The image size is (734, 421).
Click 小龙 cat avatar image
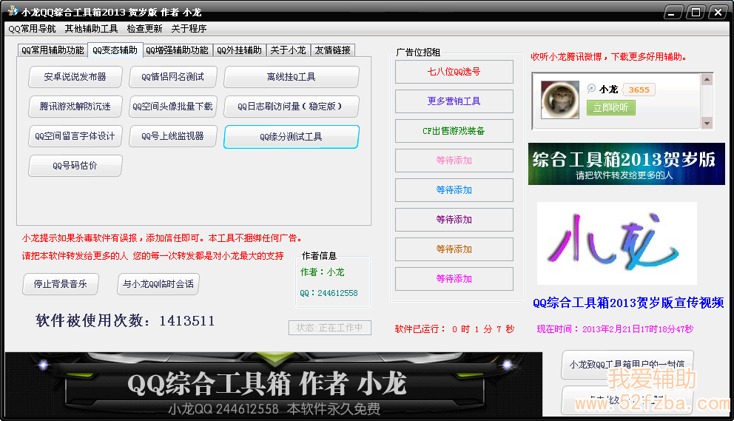(x=560, y=99)
